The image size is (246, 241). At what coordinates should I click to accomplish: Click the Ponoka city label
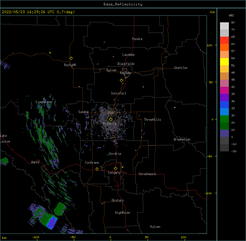click(x=137, y=39)
